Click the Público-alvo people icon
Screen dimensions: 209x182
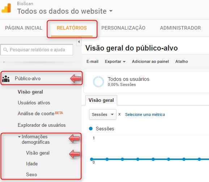click(6, 79)
